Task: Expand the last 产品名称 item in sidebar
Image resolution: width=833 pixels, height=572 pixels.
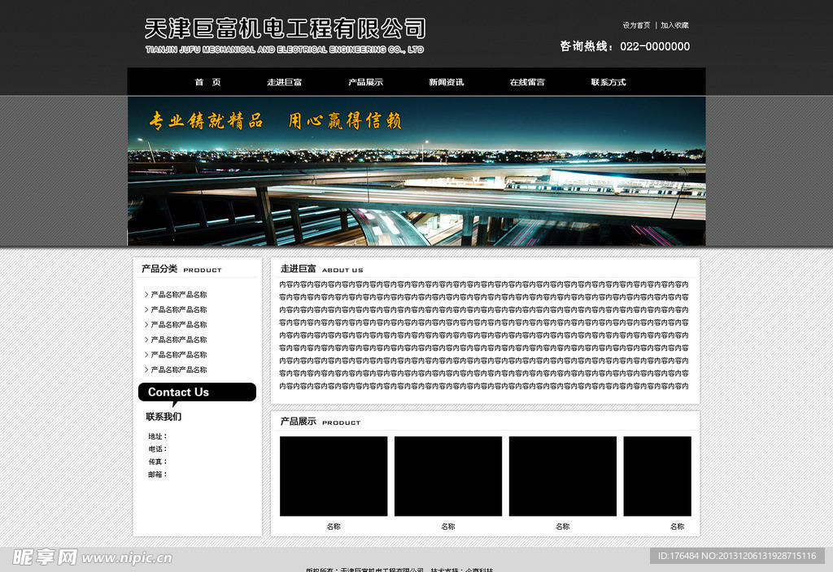Action: click(178, 370)
